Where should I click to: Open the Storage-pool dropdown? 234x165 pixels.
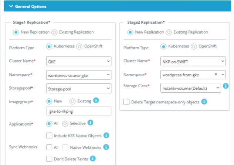[79, 89]
